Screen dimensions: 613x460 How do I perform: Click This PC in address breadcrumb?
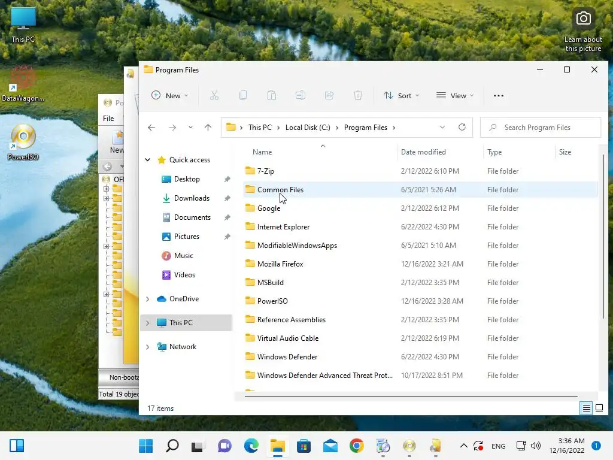260,128
